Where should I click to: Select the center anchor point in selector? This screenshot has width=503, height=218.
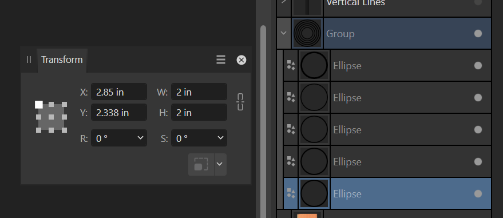(52, 117)
